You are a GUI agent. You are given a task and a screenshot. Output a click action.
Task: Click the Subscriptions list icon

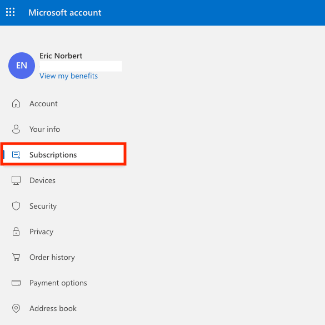16,155
